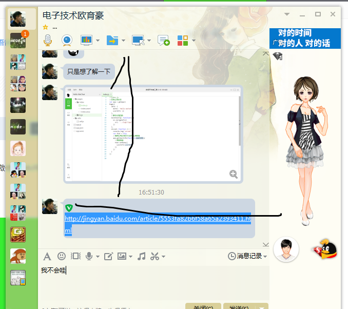
Task: Click the round male profile avatar
Action: (x=286, y=249)
